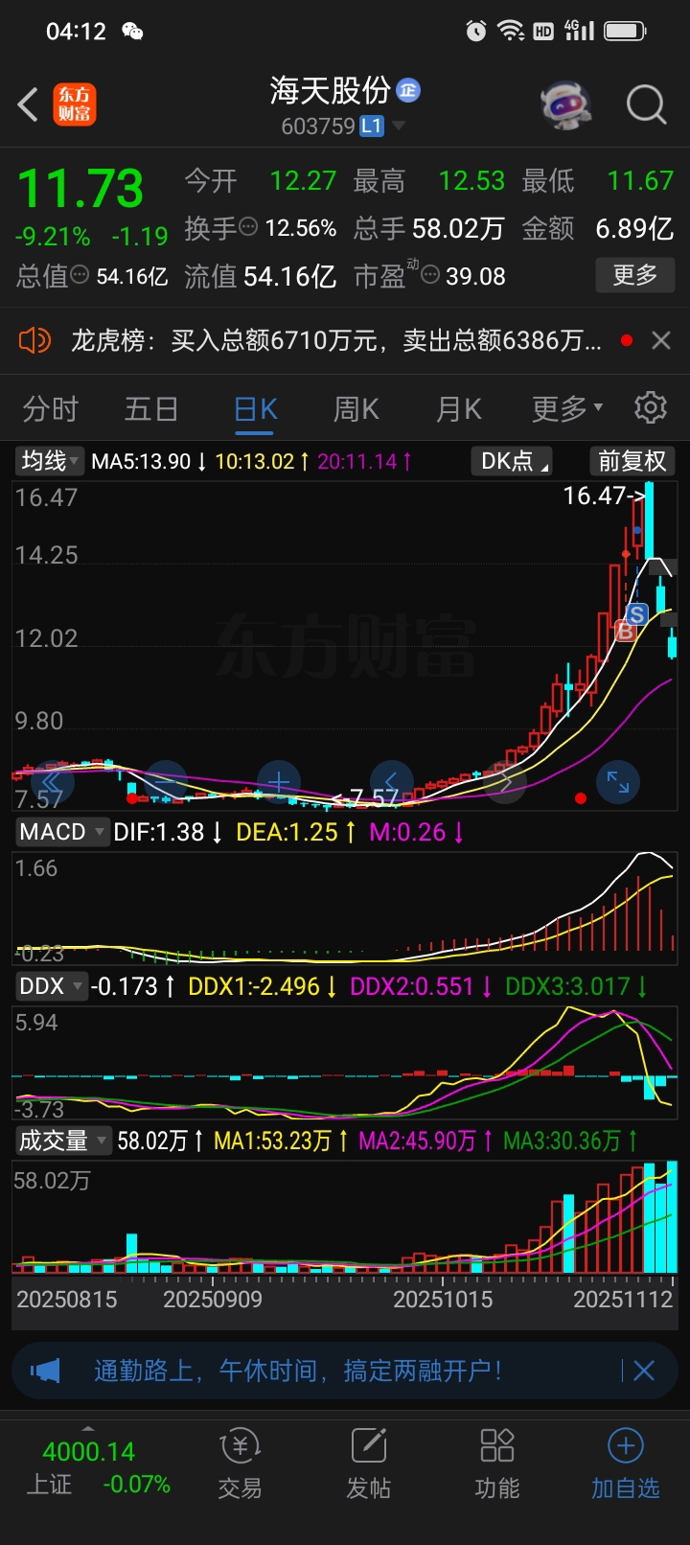
Task: Tap the current price 11.73
Action: point(80,188)
